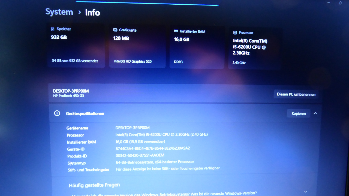Click the Speicher storage icon
Image resolution: width=349 pixels, height=196 pixels.
click(x=53, y=29)
